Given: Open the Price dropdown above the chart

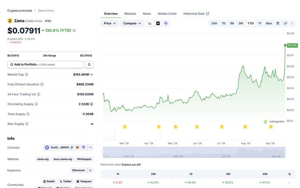Looking at the screenshot, I should [x=109, y=23].
